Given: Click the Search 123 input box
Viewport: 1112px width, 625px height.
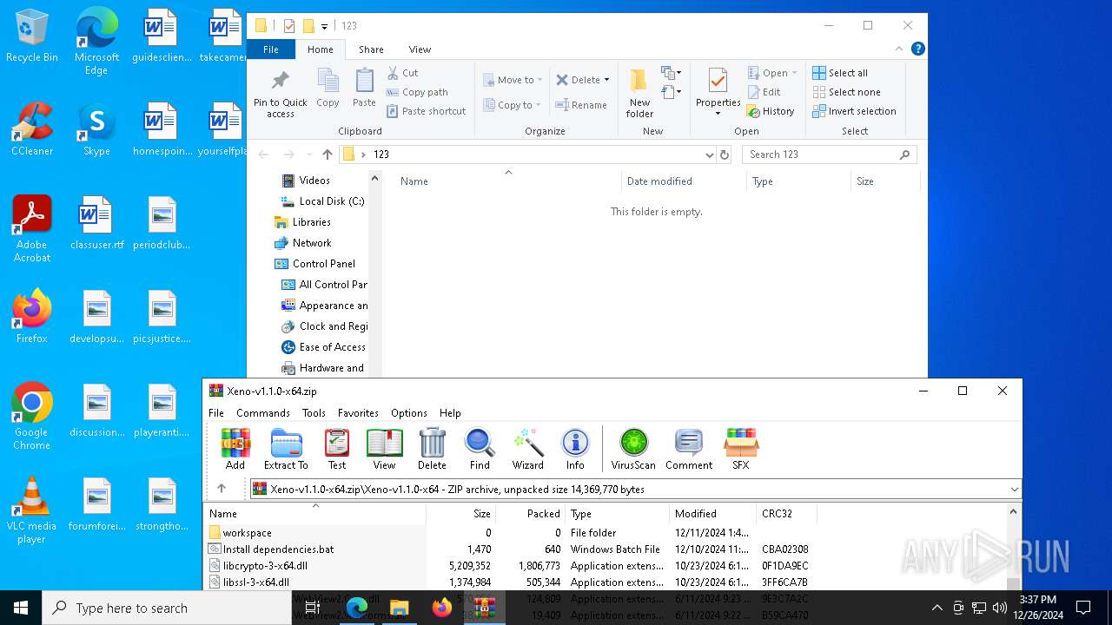Looking at the screenshot, I should pos(829,155).
